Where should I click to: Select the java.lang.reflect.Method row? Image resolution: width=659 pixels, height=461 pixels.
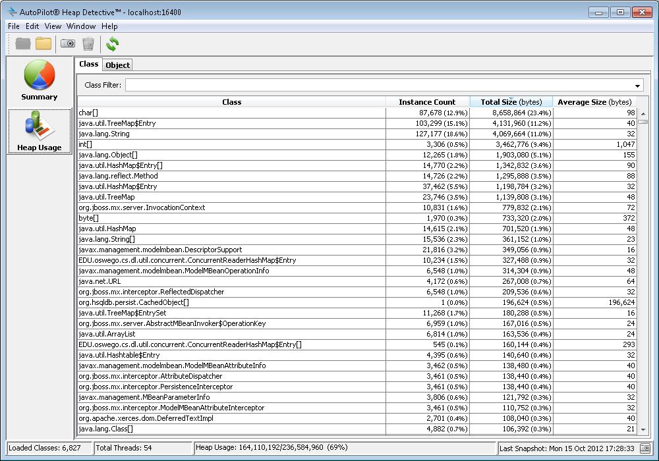pyautogui.click(x=357, y=175)
